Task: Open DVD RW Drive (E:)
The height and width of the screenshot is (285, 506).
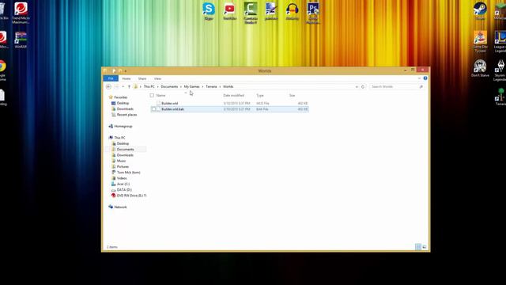Action: click(x=131, y=196)
